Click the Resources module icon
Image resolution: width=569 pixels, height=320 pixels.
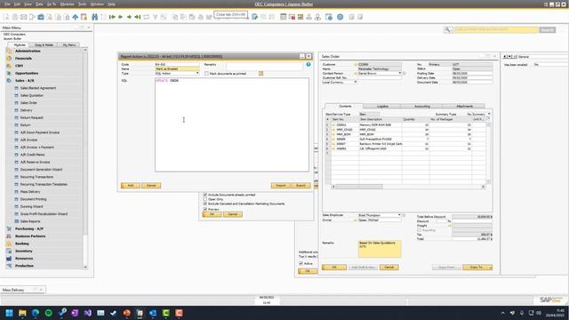tap(9, 259)
